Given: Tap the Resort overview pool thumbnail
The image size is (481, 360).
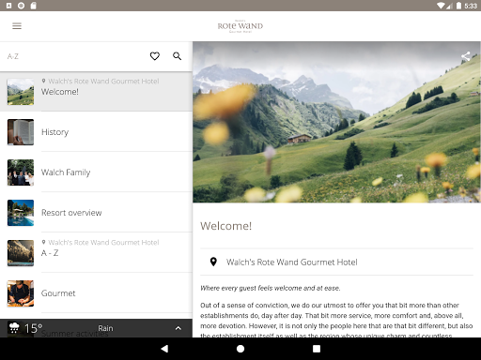Looking at the screenshot, I should tap(21, 213).
